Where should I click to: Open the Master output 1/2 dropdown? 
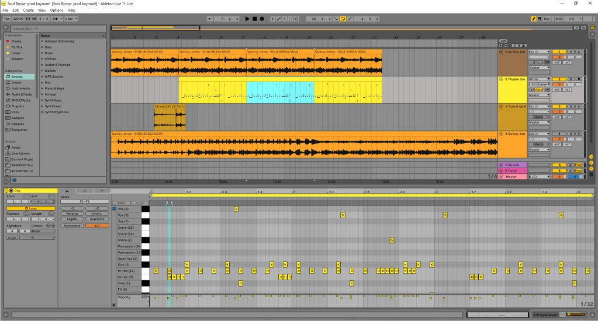click(540, 176)
